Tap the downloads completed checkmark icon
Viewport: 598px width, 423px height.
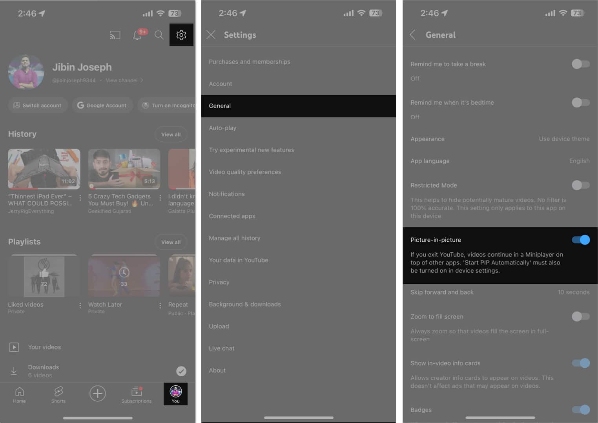(x=181, y=371)
